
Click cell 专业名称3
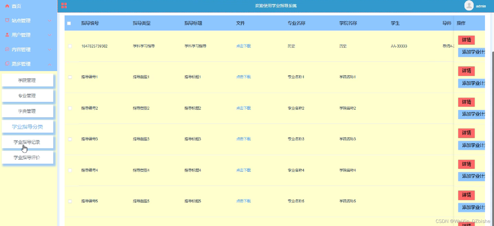coord(296,139)
